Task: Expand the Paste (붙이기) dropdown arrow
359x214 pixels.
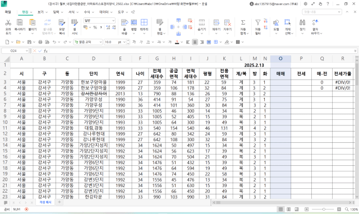Action: (33, 34)
